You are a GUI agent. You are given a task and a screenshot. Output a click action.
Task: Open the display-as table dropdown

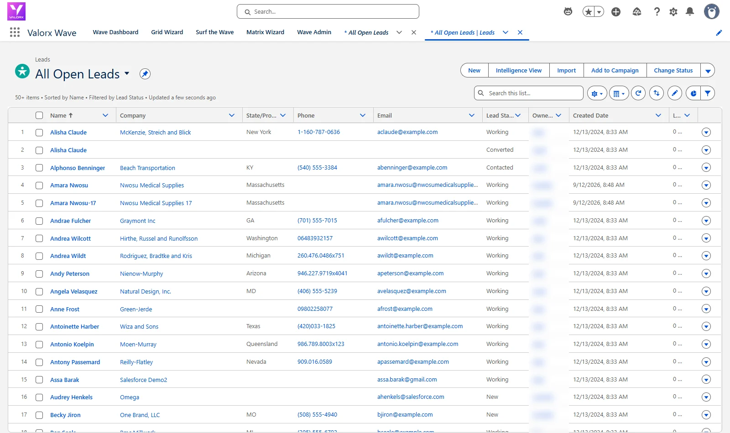click(x=619, y=93)
